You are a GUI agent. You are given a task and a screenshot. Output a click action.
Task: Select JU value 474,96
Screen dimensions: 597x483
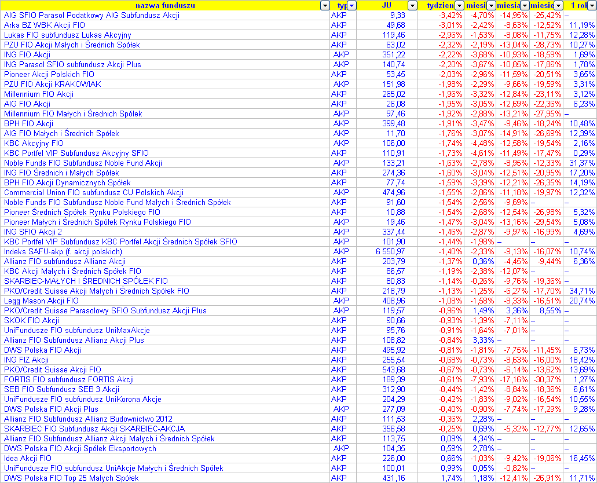point(394,193)
